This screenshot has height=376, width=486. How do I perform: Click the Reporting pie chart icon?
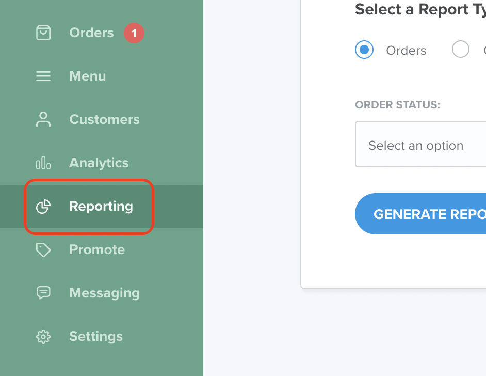coord(43,206)
